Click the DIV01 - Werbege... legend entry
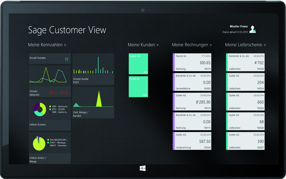The width and height of the screenshot is (286, 179). 57,143
